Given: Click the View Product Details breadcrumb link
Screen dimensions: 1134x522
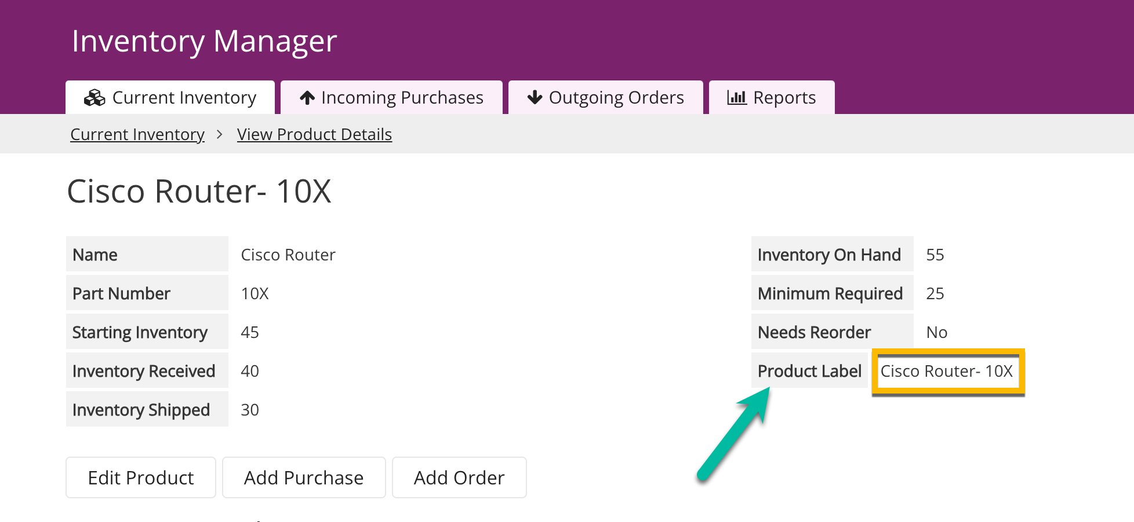Looking at the screenshot, I should [x=314, y=134].
